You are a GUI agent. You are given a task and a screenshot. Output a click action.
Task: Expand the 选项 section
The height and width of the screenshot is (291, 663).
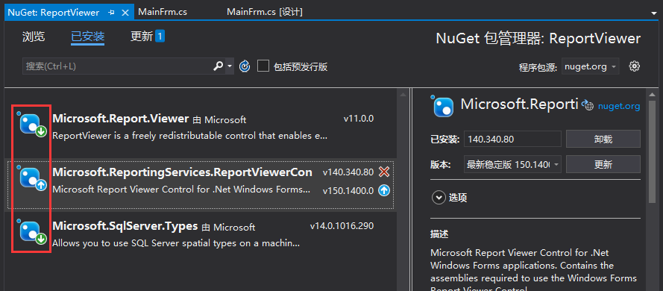coord(439,198)
